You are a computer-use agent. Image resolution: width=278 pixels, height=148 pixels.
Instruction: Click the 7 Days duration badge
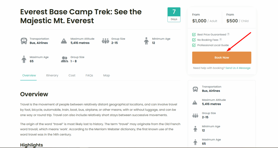pos(174,15)
